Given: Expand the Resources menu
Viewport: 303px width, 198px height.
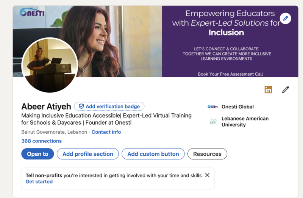Looking at the screenshot, I should (x=207, y=154).
